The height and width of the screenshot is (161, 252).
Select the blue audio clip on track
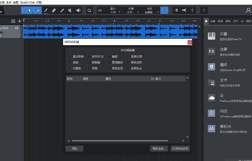111,31
